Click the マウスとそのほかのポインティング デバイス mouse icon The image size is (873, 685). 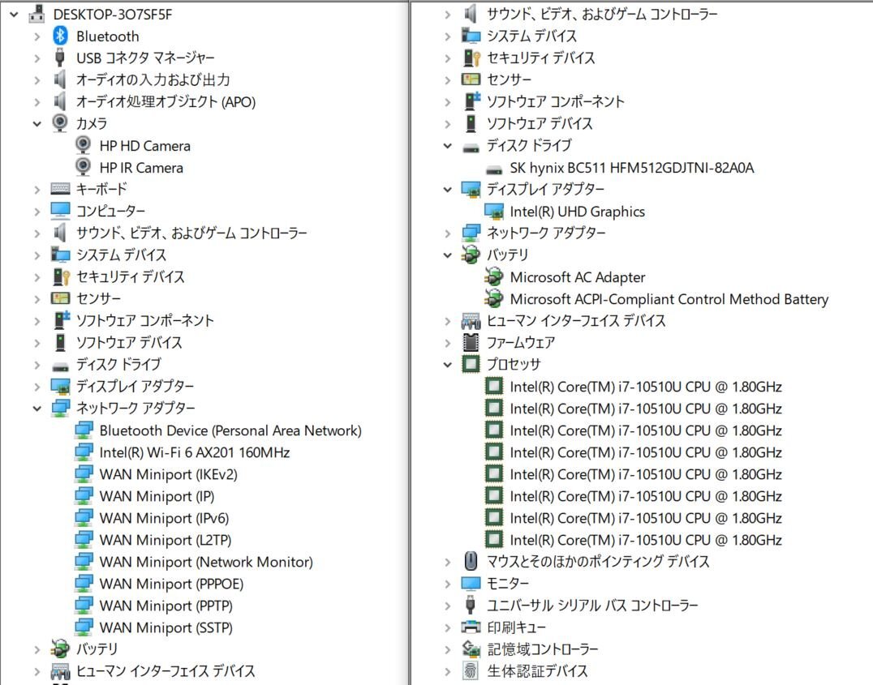coord(471,561)
